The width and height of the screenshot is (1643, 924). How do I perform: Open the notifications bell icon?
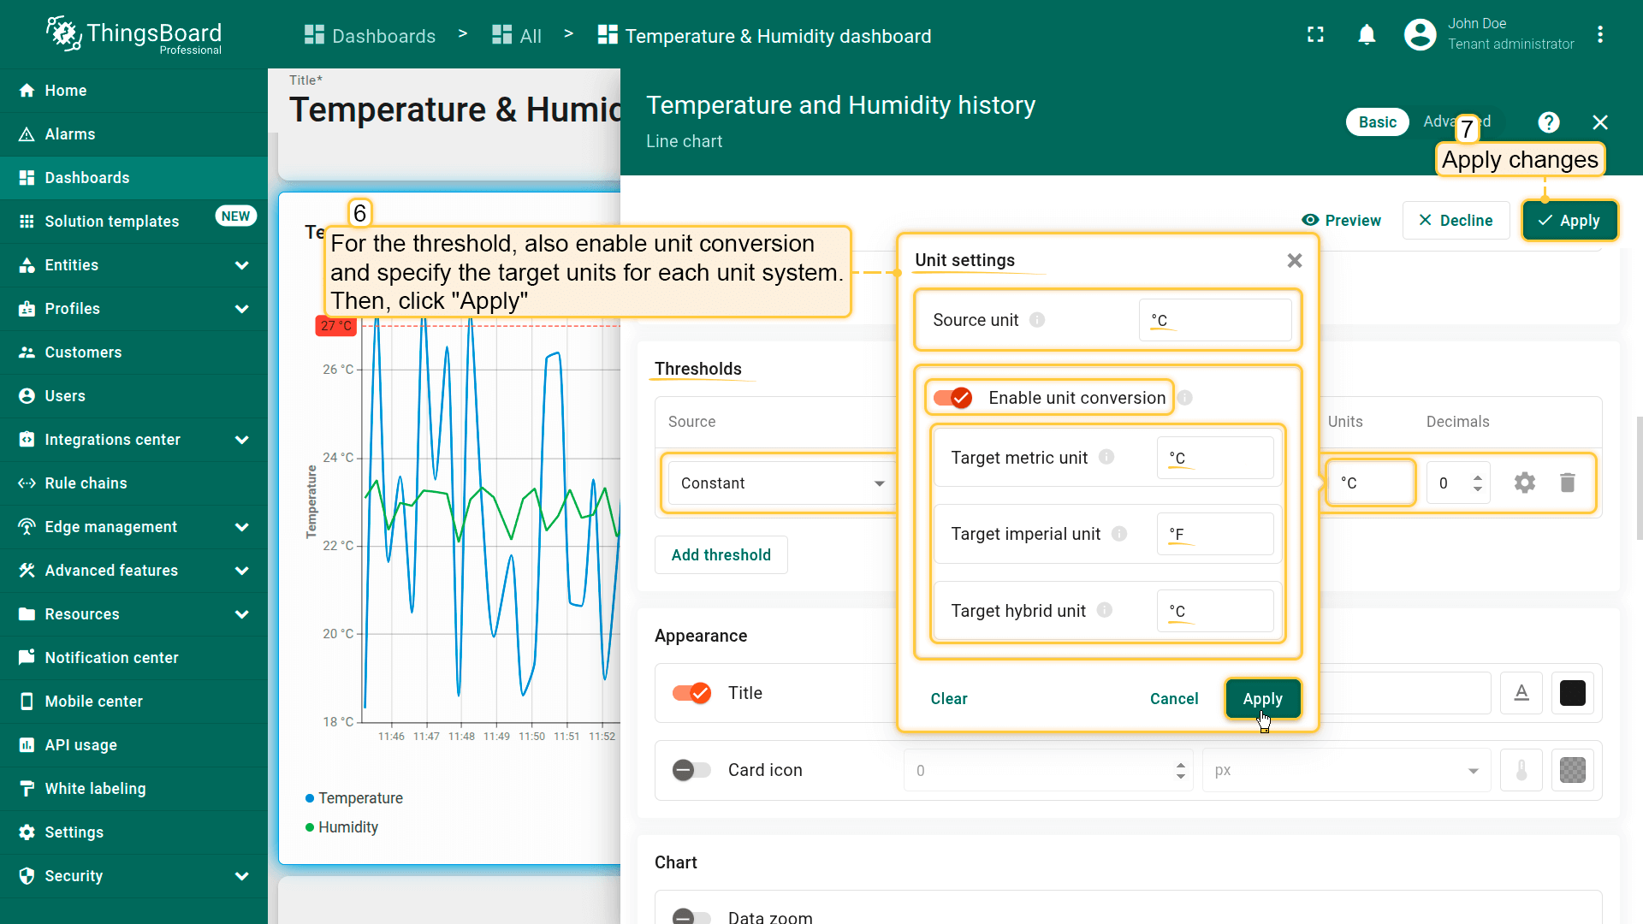tap(1367, 35)
